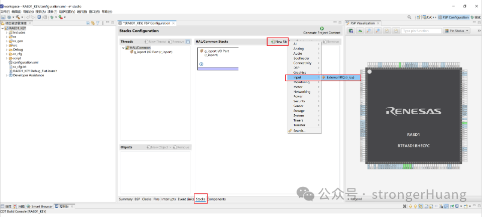This screenshot has height=217, width=482.
Task: Select g_ioport I/O Port under HAL/Common
Action: pyautogui.click(x=151, y=52)
